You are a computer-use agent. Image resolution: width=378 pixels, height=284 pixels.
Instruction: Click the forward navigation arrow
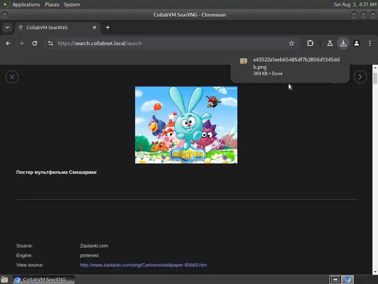pyautogui.click(x=21, y=43)
